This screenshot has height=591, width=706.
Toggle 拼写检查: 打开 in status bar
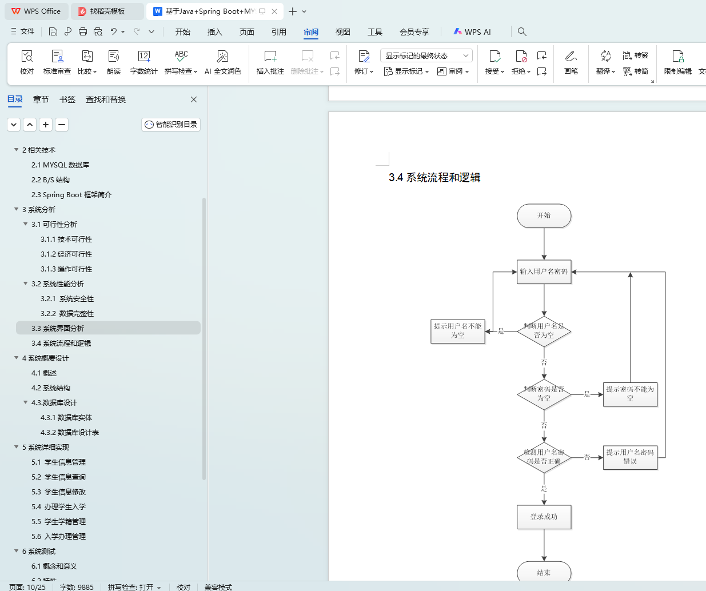point(134,587)
